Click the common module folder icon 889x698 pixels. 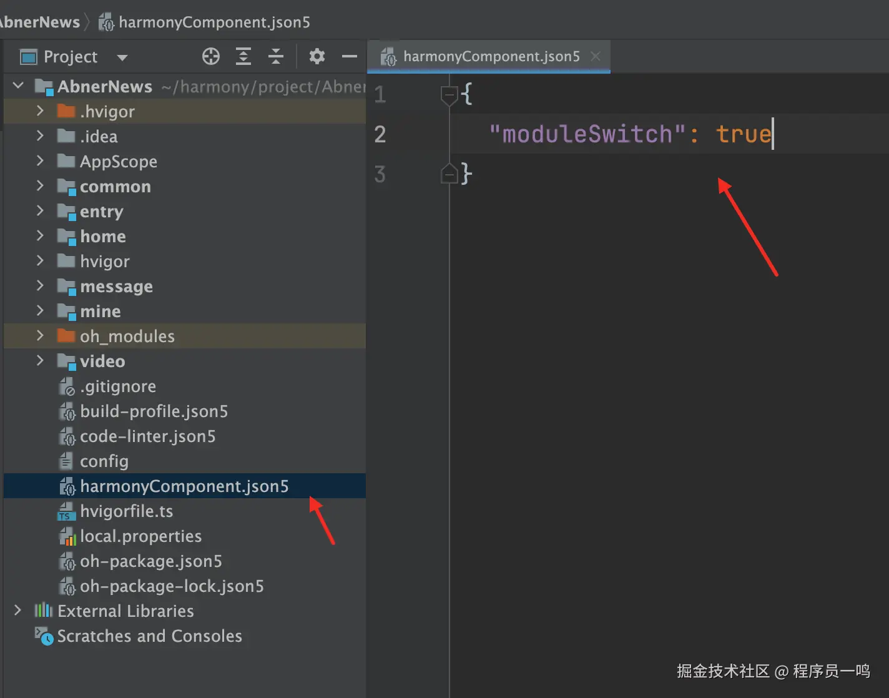[66, 187]
